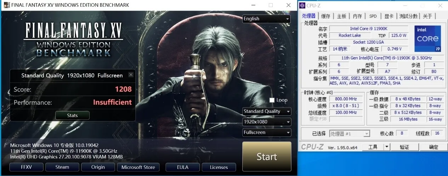Screen dimensions: 448x176
Task: Click the 125.0 W TDP value
Action: pyautogui.click(x=398, y=35)
